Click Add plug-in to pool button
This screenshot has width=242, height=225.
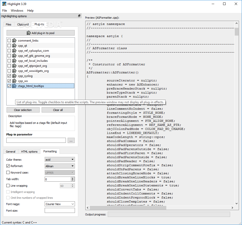41,33
